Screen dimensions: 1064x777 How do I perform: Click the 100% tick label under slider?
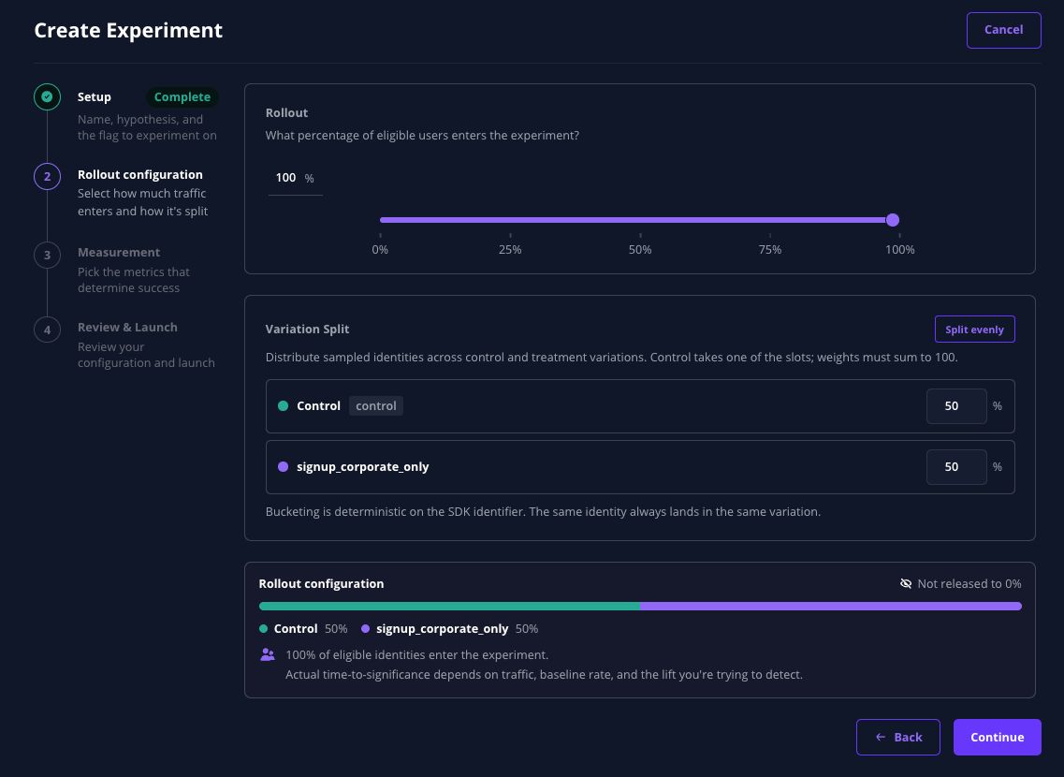tap(900, 250)
